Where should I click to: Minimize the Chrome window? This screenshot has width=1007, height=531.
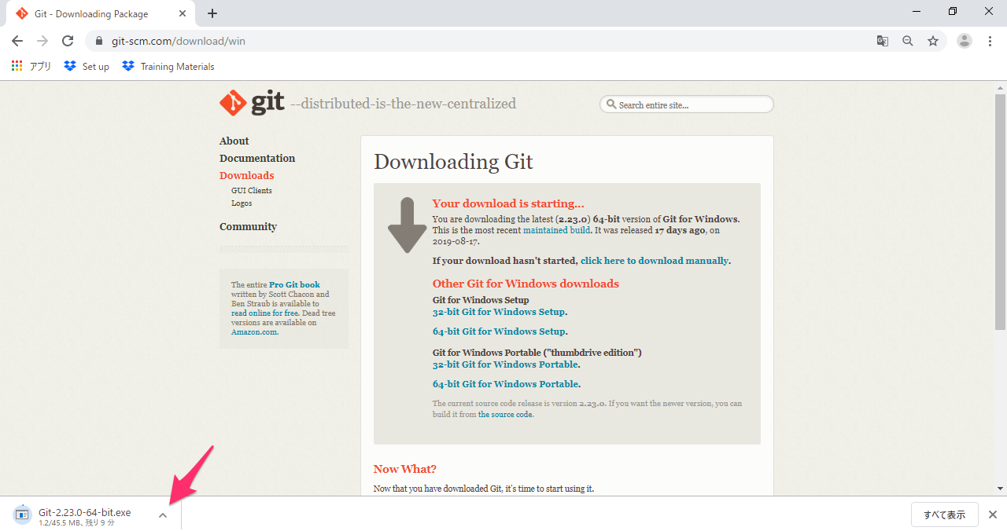pyautogui.click(x=917, y=11)
